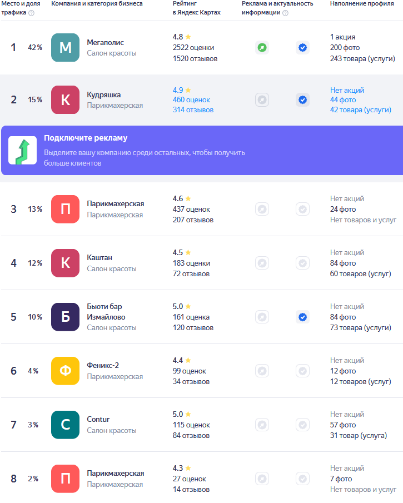Click the Кудряшка grey advertising icon
403x503 pixels.
click(262, 100)
